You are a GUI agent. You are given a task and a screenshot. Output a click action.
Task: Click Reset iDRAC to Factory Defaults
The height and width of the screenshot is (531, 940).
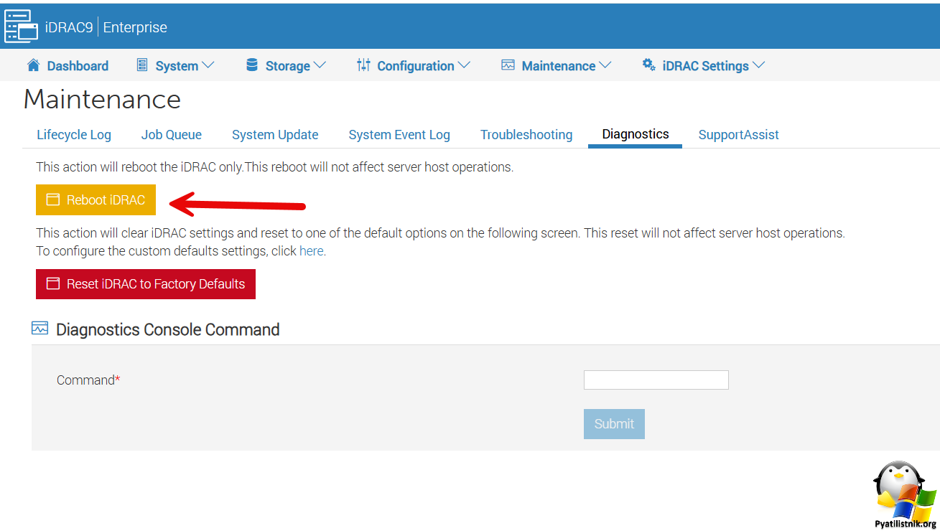pyautogui.click(x=146, y=284)
